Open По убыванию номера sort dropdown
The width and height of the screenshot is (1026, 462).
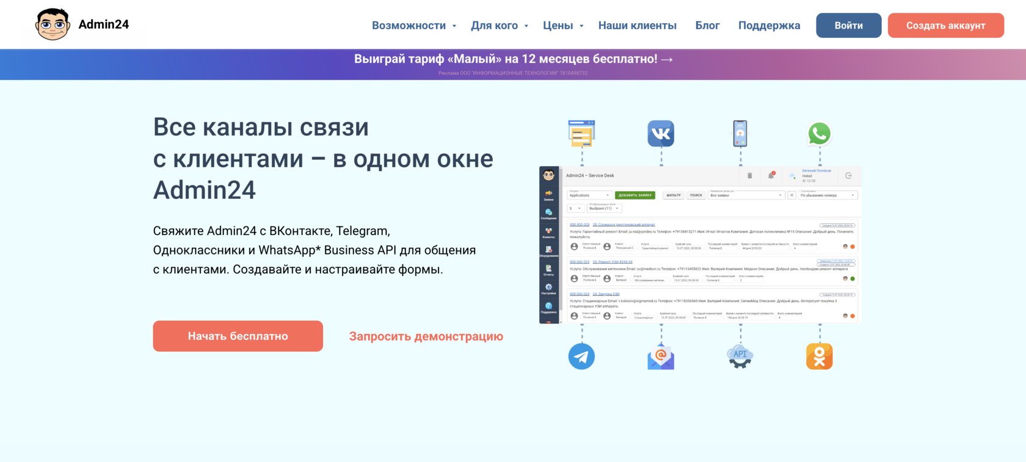pos(828,195)
